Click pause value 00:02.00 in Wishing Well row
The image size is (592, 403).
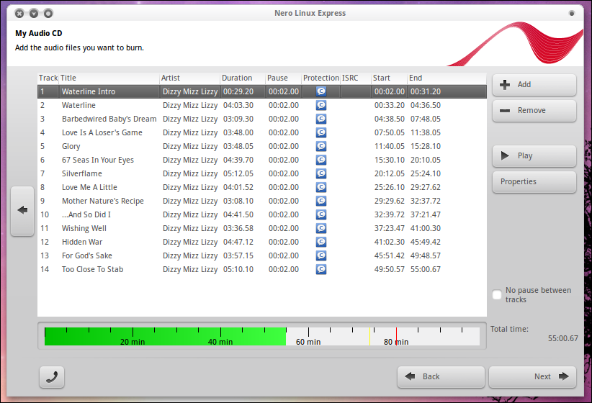pyautogui.click(x=284, y=228)
